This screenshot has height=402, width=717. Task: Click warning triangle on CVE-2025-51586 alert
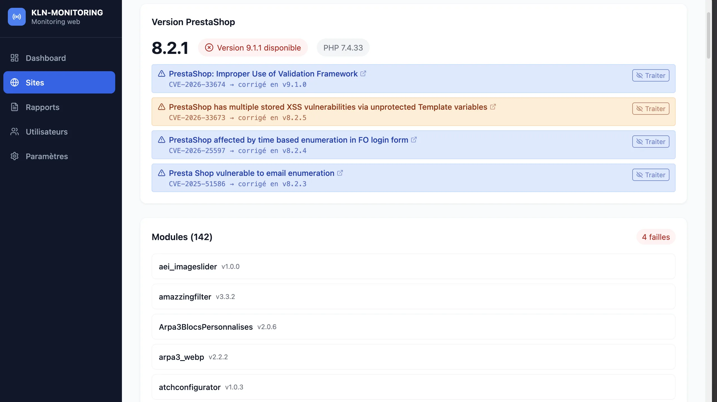[162, 173]
